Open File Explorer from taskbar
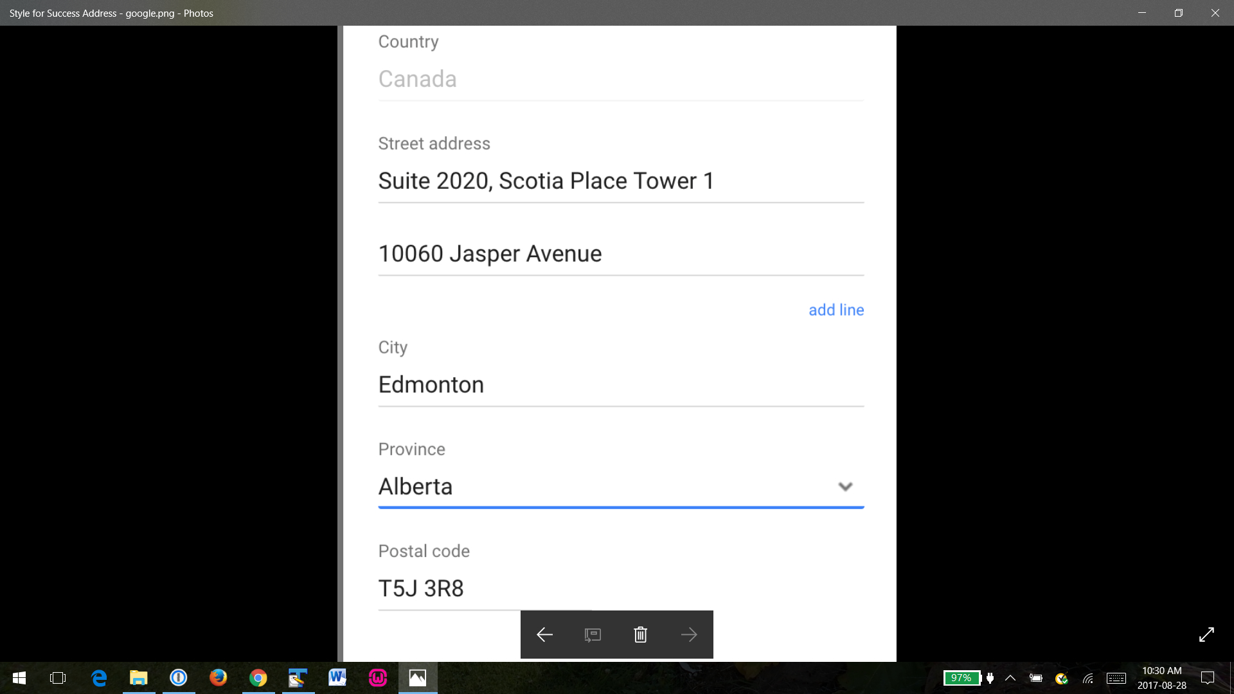 pos(139,678)
